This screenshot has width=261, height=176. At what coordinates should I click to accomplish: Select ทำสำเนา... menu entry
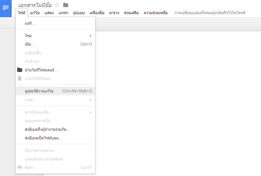pyautogui.click(x=55, y=61)
